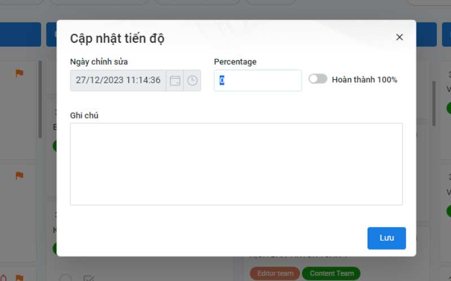
Task: Click the right column's vertical scrollbar
Action: pyautogui.click(x=434, y=103)
